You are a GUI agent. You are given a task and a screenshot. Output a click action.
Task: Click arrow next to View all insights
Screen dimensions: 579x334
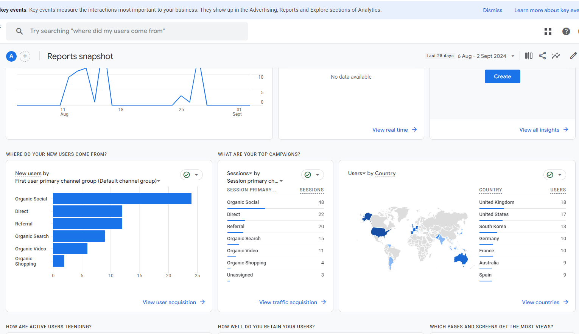pos(566,129)
